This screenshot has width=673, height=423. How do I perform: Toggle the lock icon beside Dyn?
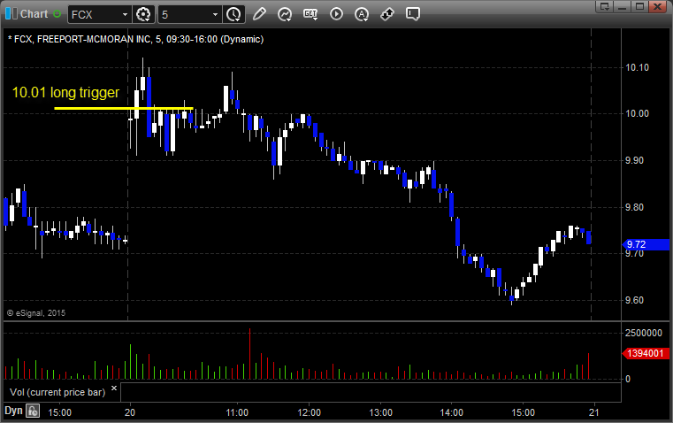click(33, 411)
